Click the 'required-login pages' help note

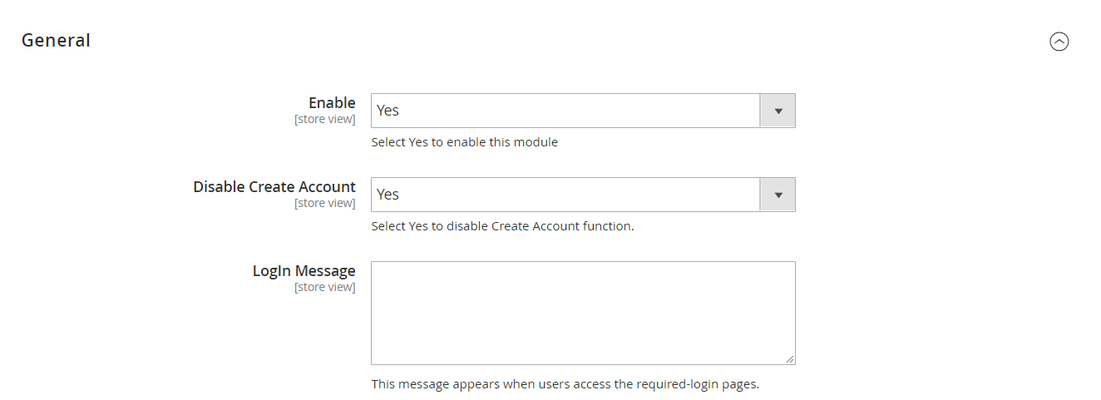click(x=565, y=384)
